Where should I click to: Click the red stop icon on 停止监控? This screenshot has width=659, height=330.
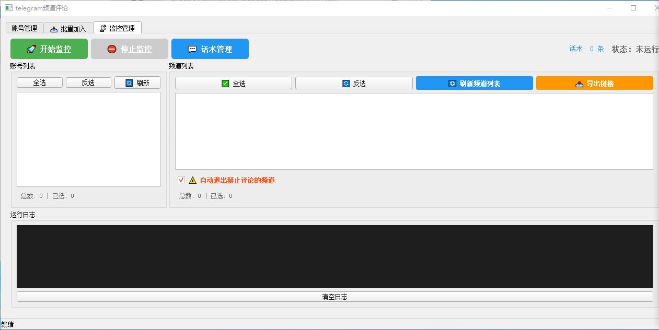(112, 49)
